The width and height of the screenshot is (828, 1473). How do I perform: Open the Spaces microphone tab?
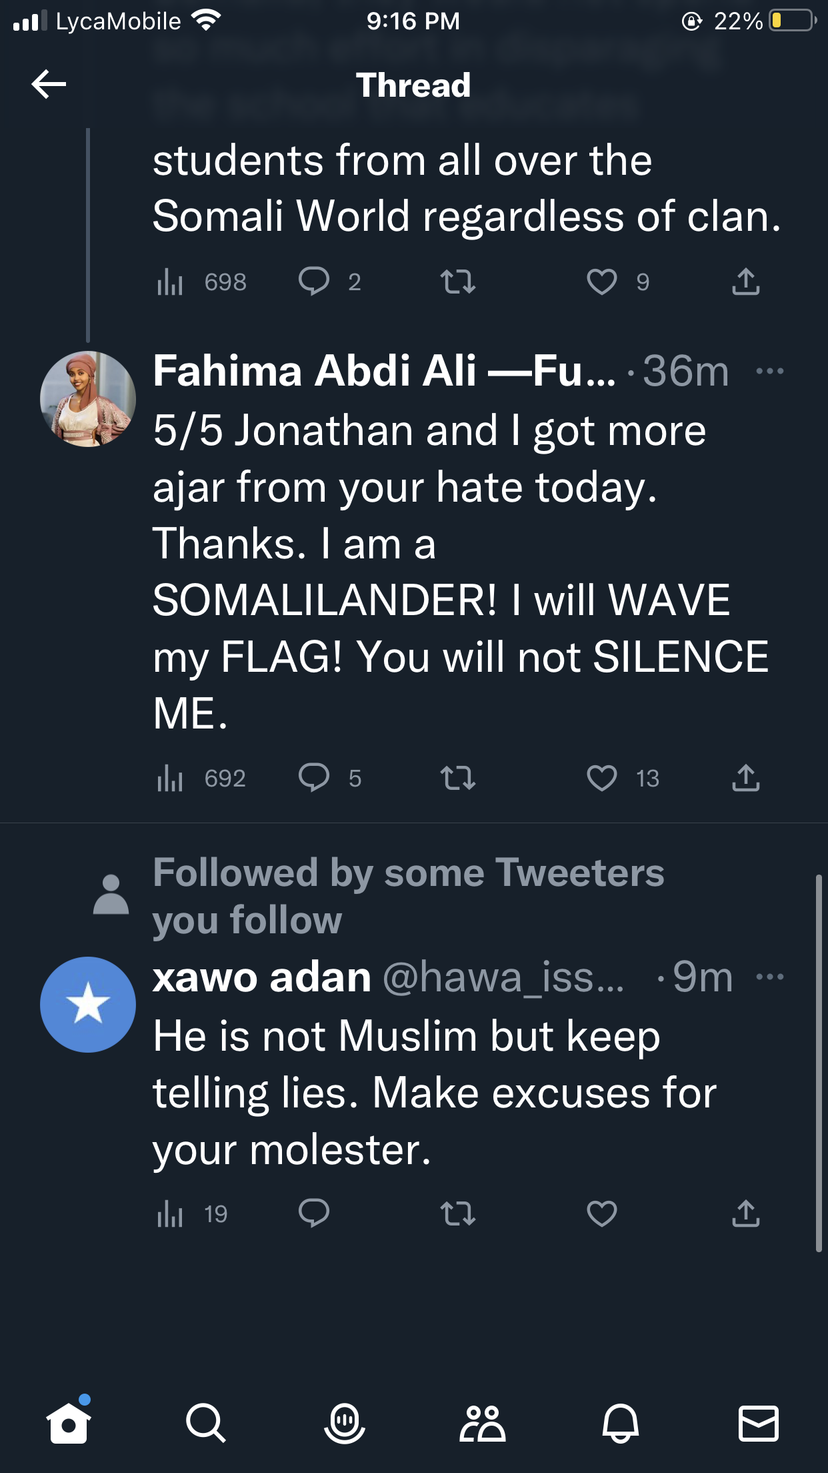click(x=345, y=1423)
